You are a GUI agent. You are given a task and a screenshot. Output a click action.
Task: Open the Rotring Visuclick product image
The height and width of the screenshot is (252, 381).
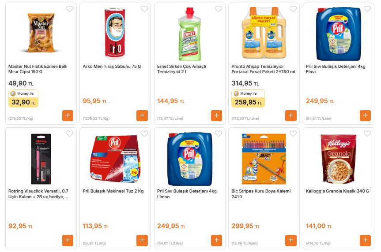[x=41, y=159]
